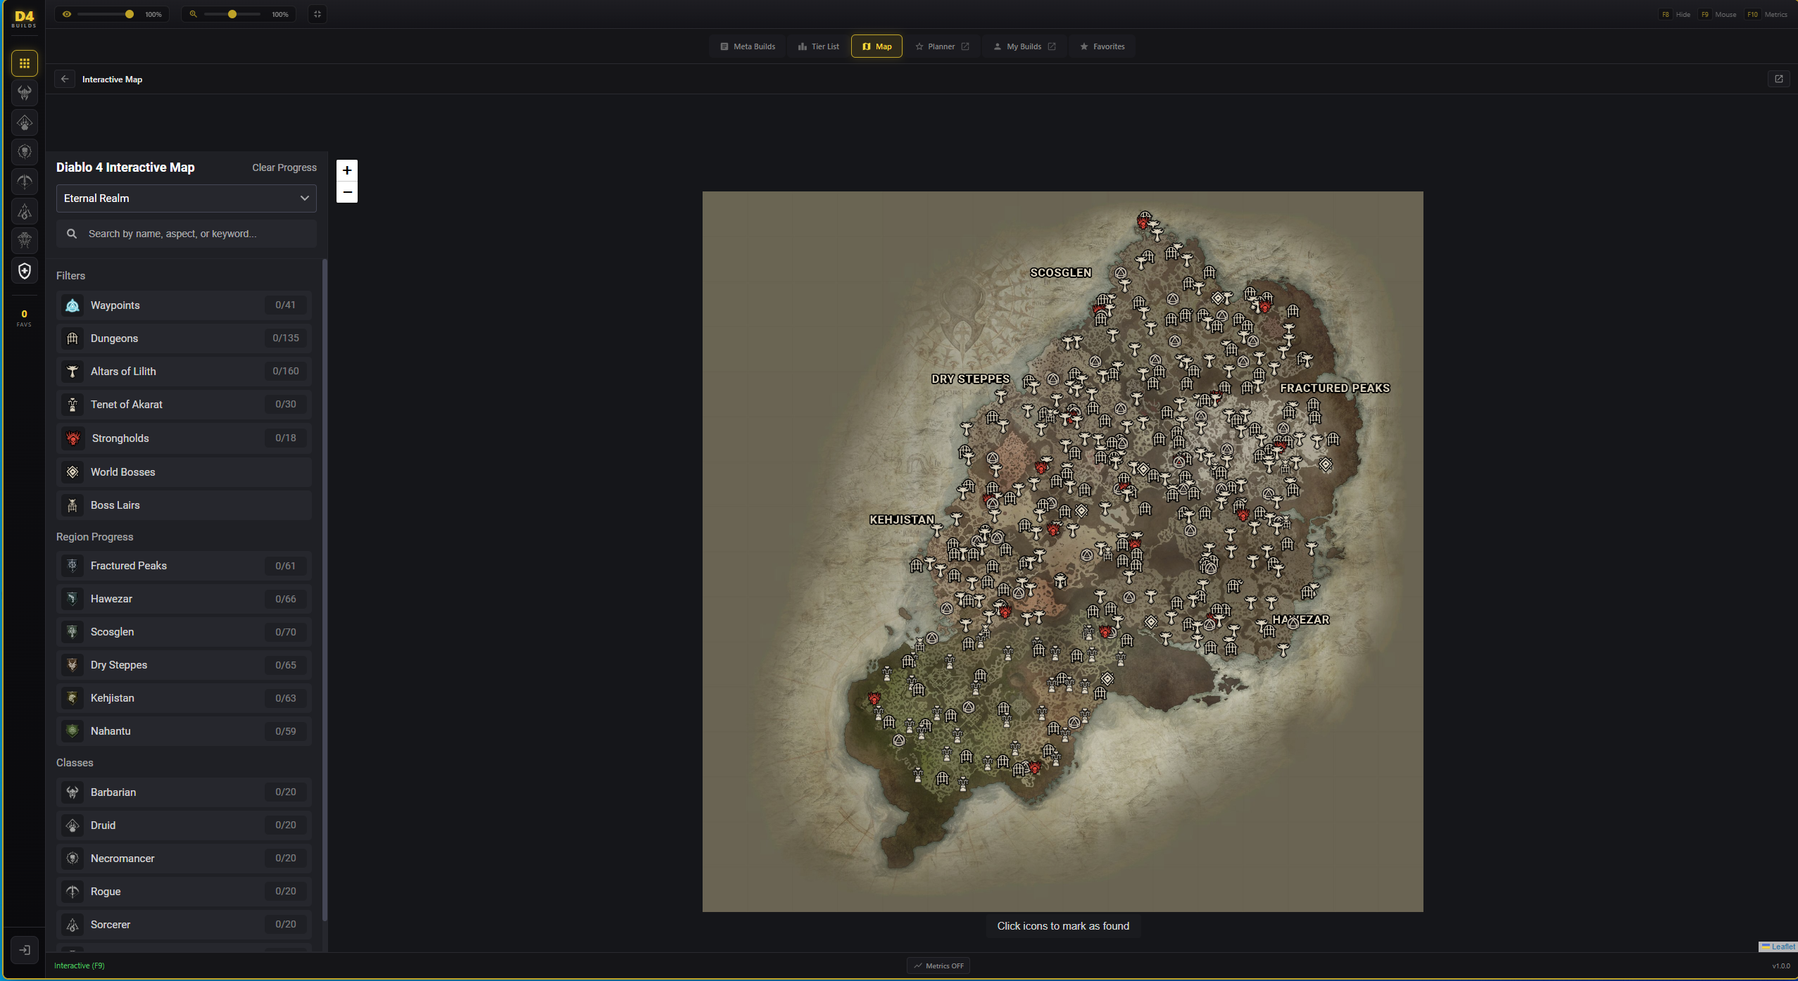
Task: Toggle the Strongholds filter
Action: (x=184, y=438)
